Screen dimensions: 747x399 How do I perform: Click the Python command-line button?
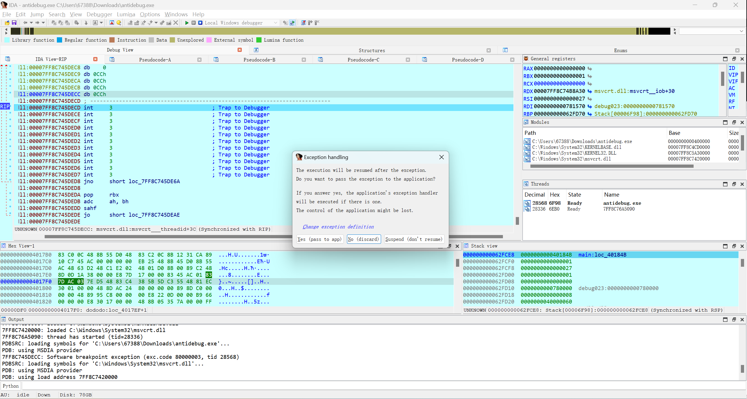11,386
